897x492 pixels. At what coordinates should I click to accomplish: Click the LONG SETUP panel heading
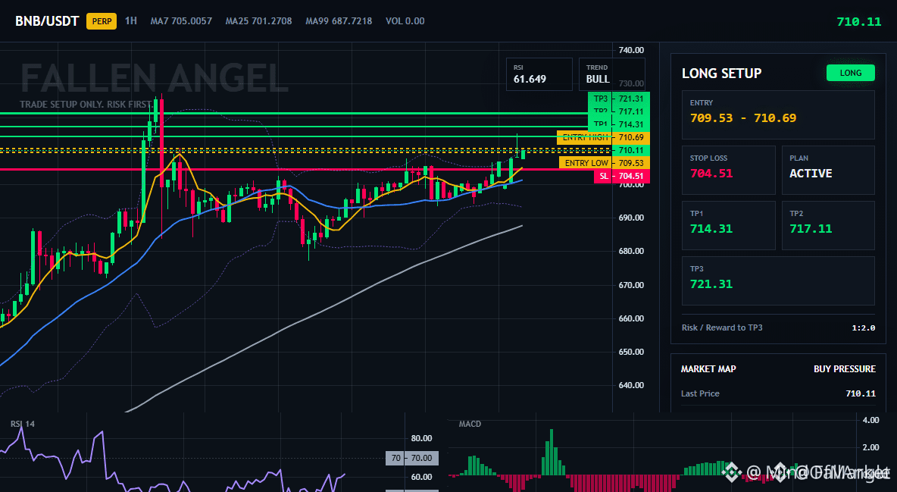tap(721, 74)
